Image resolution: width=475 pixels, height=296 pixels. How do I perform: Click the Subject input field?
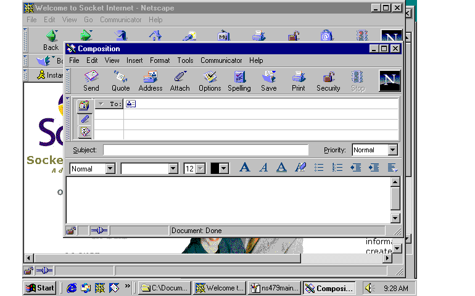point(205,150)
